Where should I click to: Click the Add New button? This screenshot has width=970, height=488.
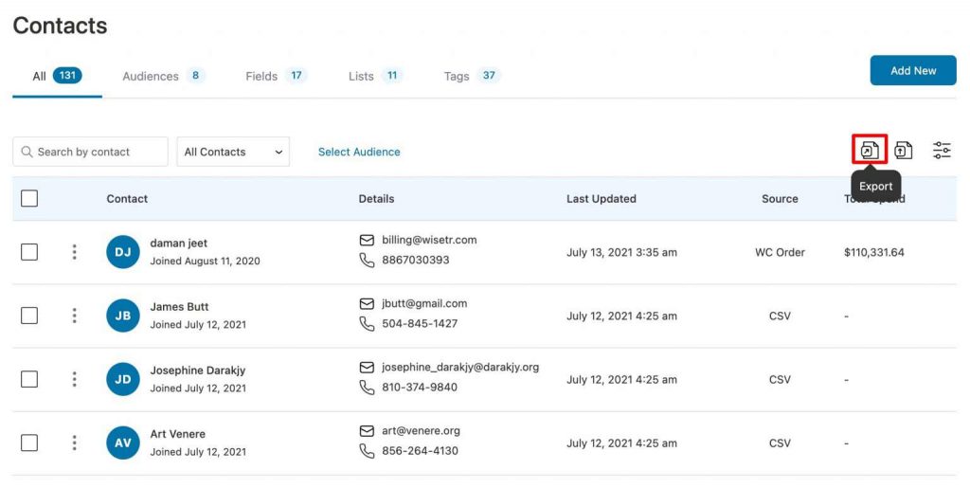[913, 70]
